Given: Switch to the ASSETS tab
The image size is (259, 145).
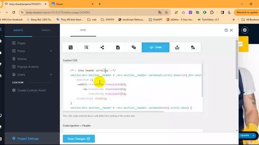Looking at the screenshot, I should (18, 30).
